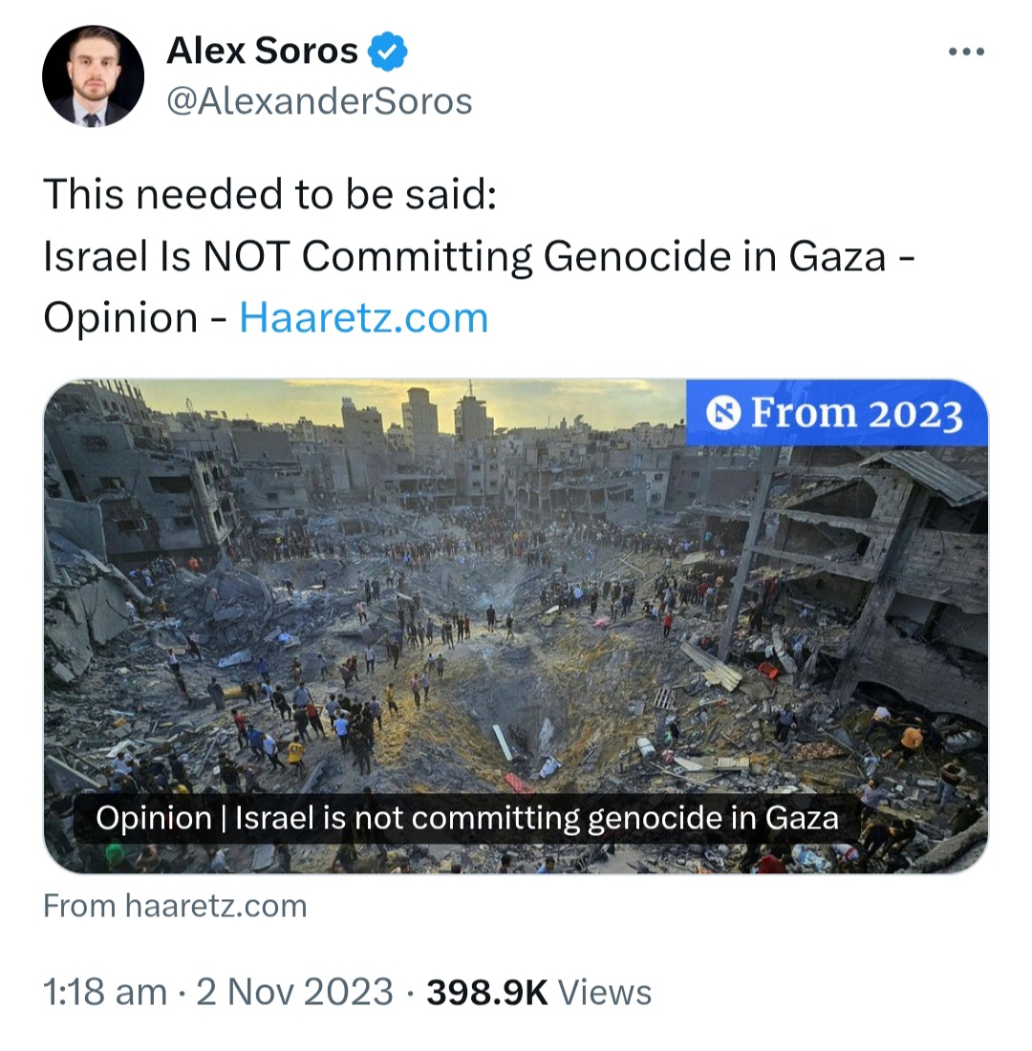1032x1051 pixels.
Task: Open Alex Soros's profile picture
Action: (94, 75)
